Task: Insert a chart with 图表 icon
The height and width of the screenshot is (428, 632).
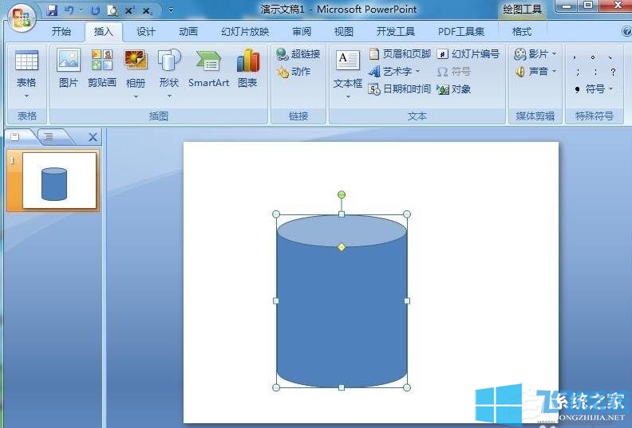Action: pos(247,68)
